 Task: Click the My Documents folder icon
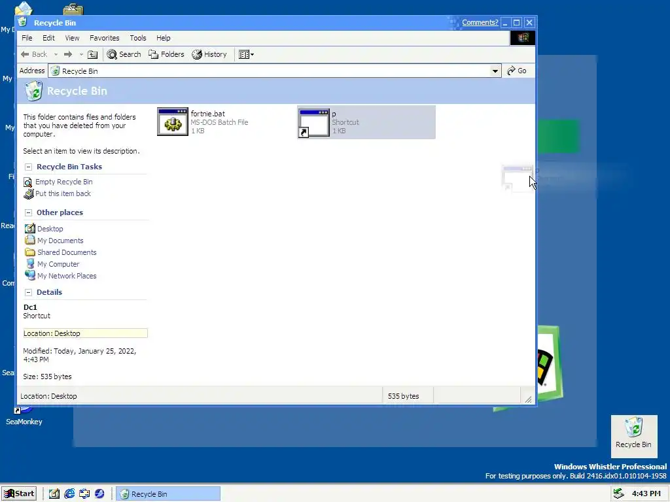pos(30,240)
